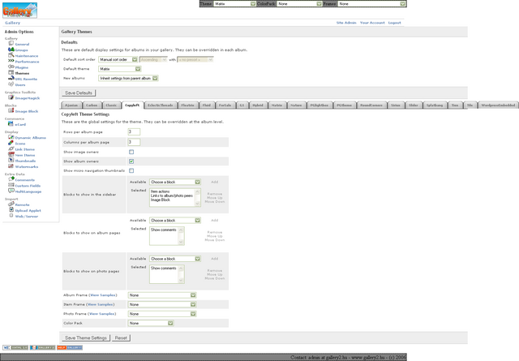Open the Color Pack dropdown in settings

pyautogui.click(x=162, y=323)
